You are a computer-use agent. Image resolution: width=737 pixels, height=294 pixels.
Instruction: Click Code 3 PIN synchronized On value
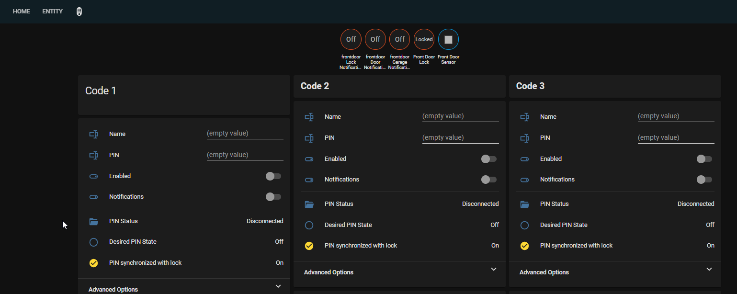(711, 246)
